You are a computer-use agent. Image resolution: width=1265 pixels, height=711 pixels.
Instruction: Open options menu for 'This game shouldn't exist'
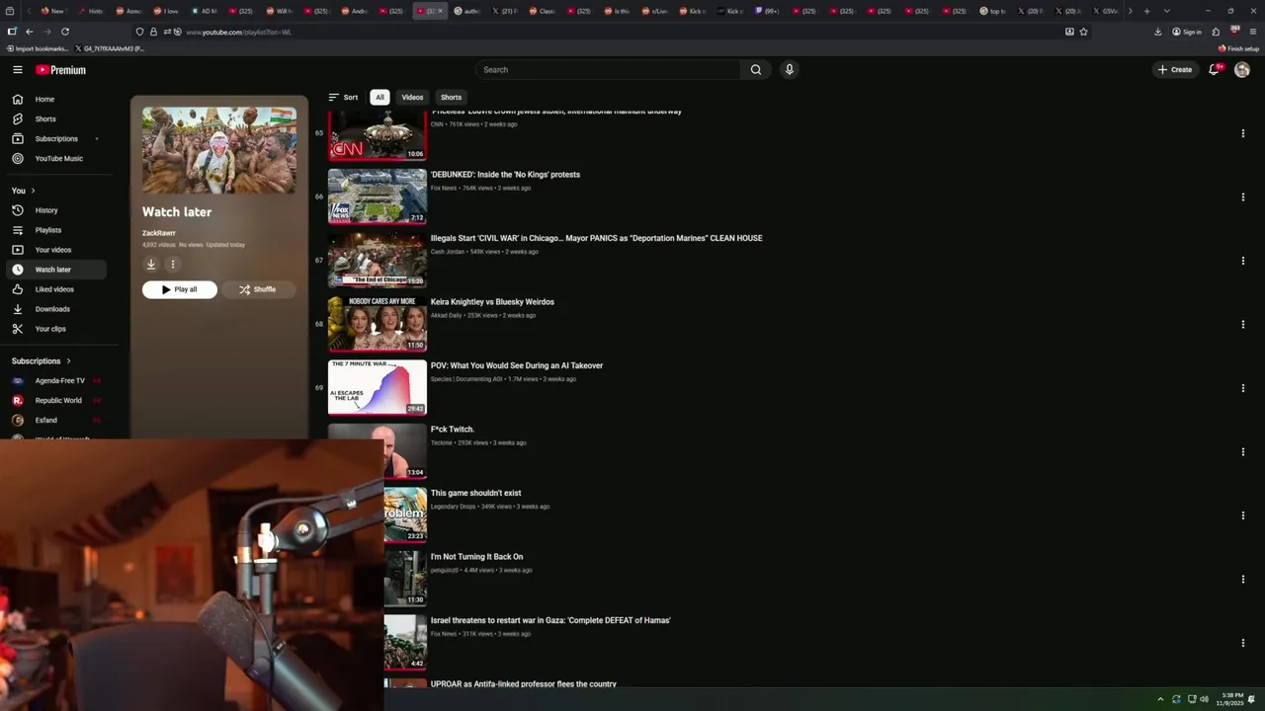tap(1242, 515)
